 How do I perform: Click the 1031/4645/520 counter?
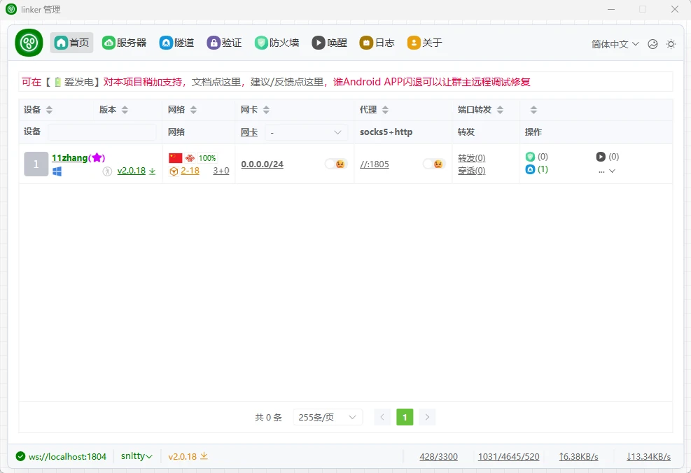508,457
